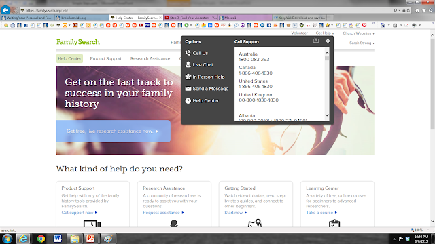Open the FamilySearch tree bookmark icon

click(x=58, y=25)
